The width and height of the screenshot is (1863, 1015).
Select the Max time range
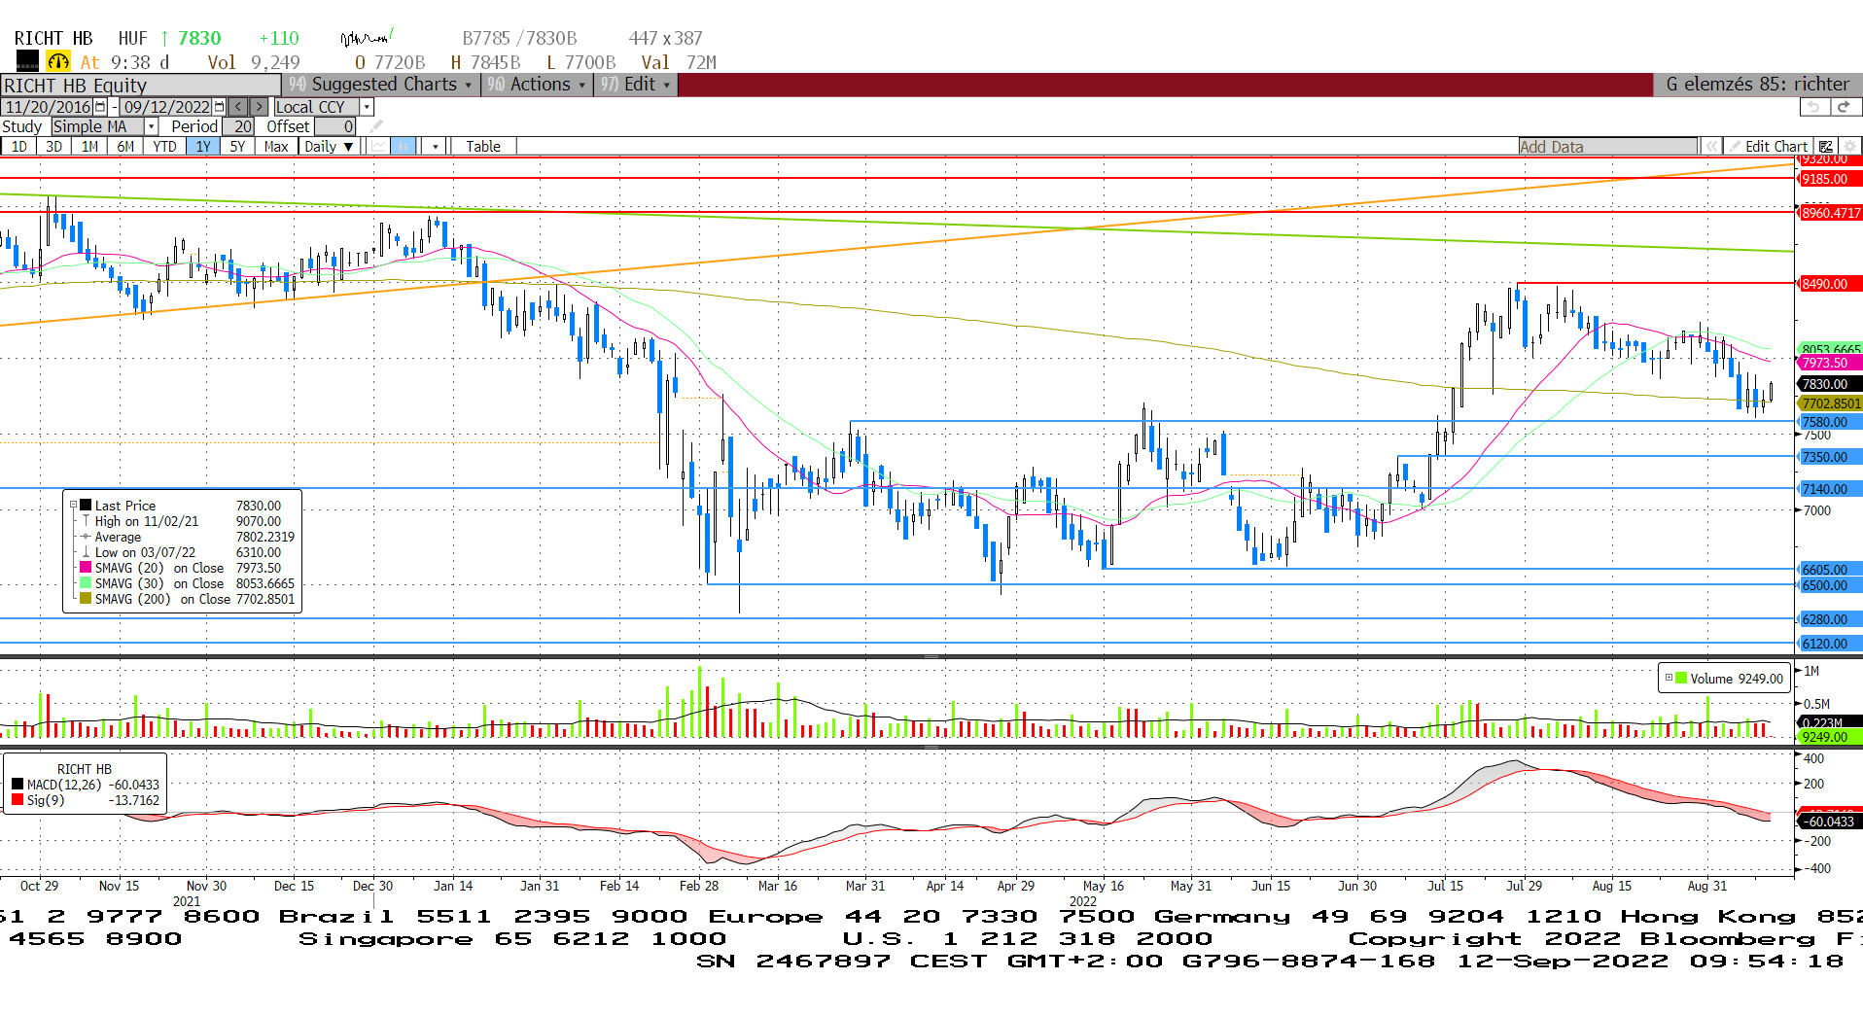(x=276, y=147)
